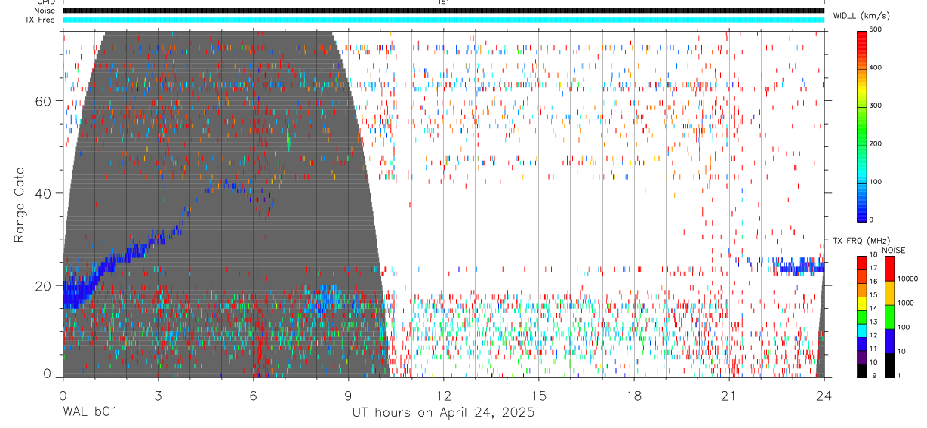Click the 18 label on the TX FRQ scale

874,255
